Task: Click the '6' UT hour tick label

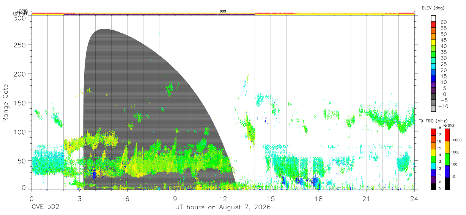Action: 127,199
